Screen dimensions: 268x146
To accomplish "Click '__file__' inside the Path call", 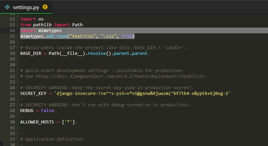I will [x=72, y=53].
